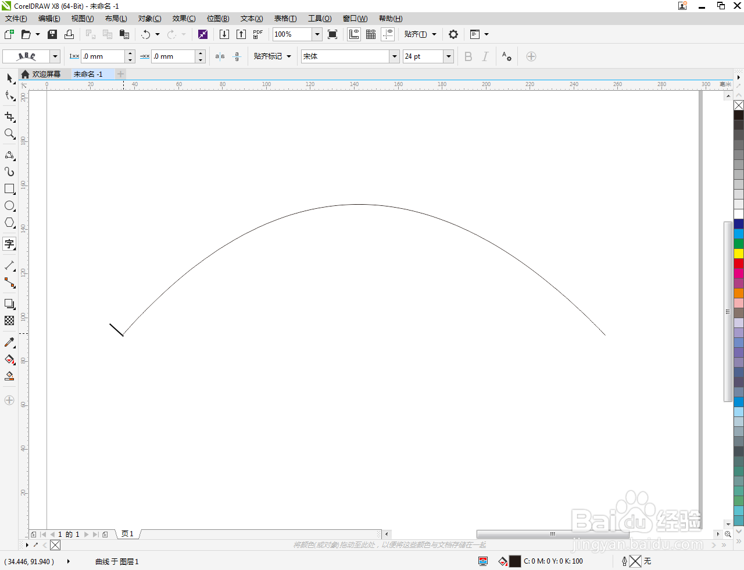Expand the application launcher dropdown
The width and height of the screenshot is (744, 570).
click(x=487, y=34)
